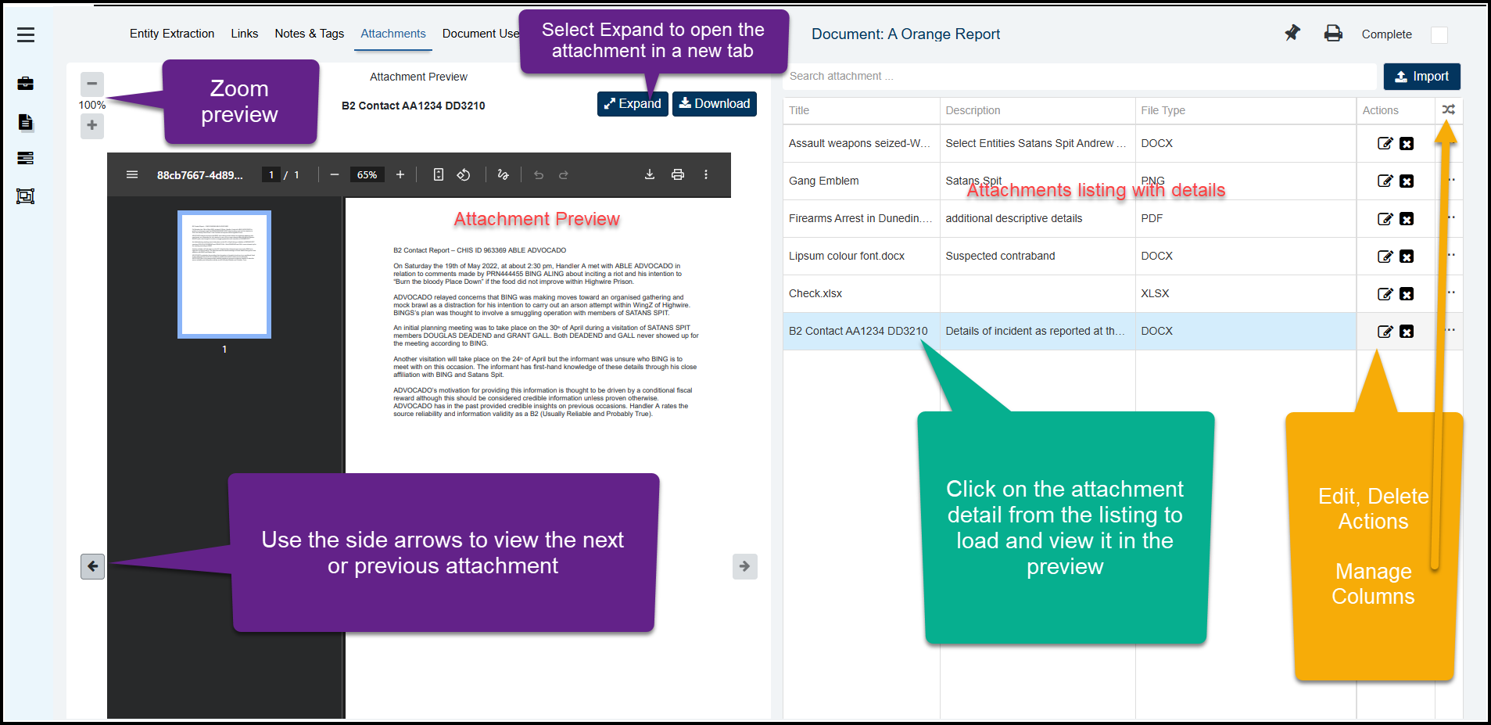The image size is (1491, 725).
Task: Download PDF from the viewer toolbar
Action: coord(649,174)
